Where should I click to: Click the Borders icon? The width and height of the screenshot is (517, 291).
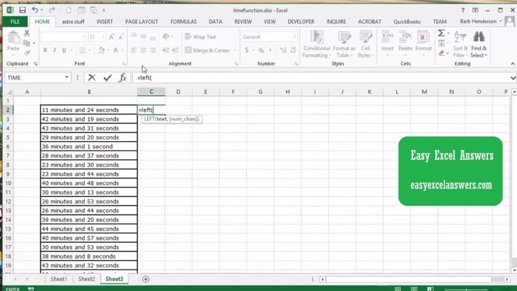click(82, 50)
